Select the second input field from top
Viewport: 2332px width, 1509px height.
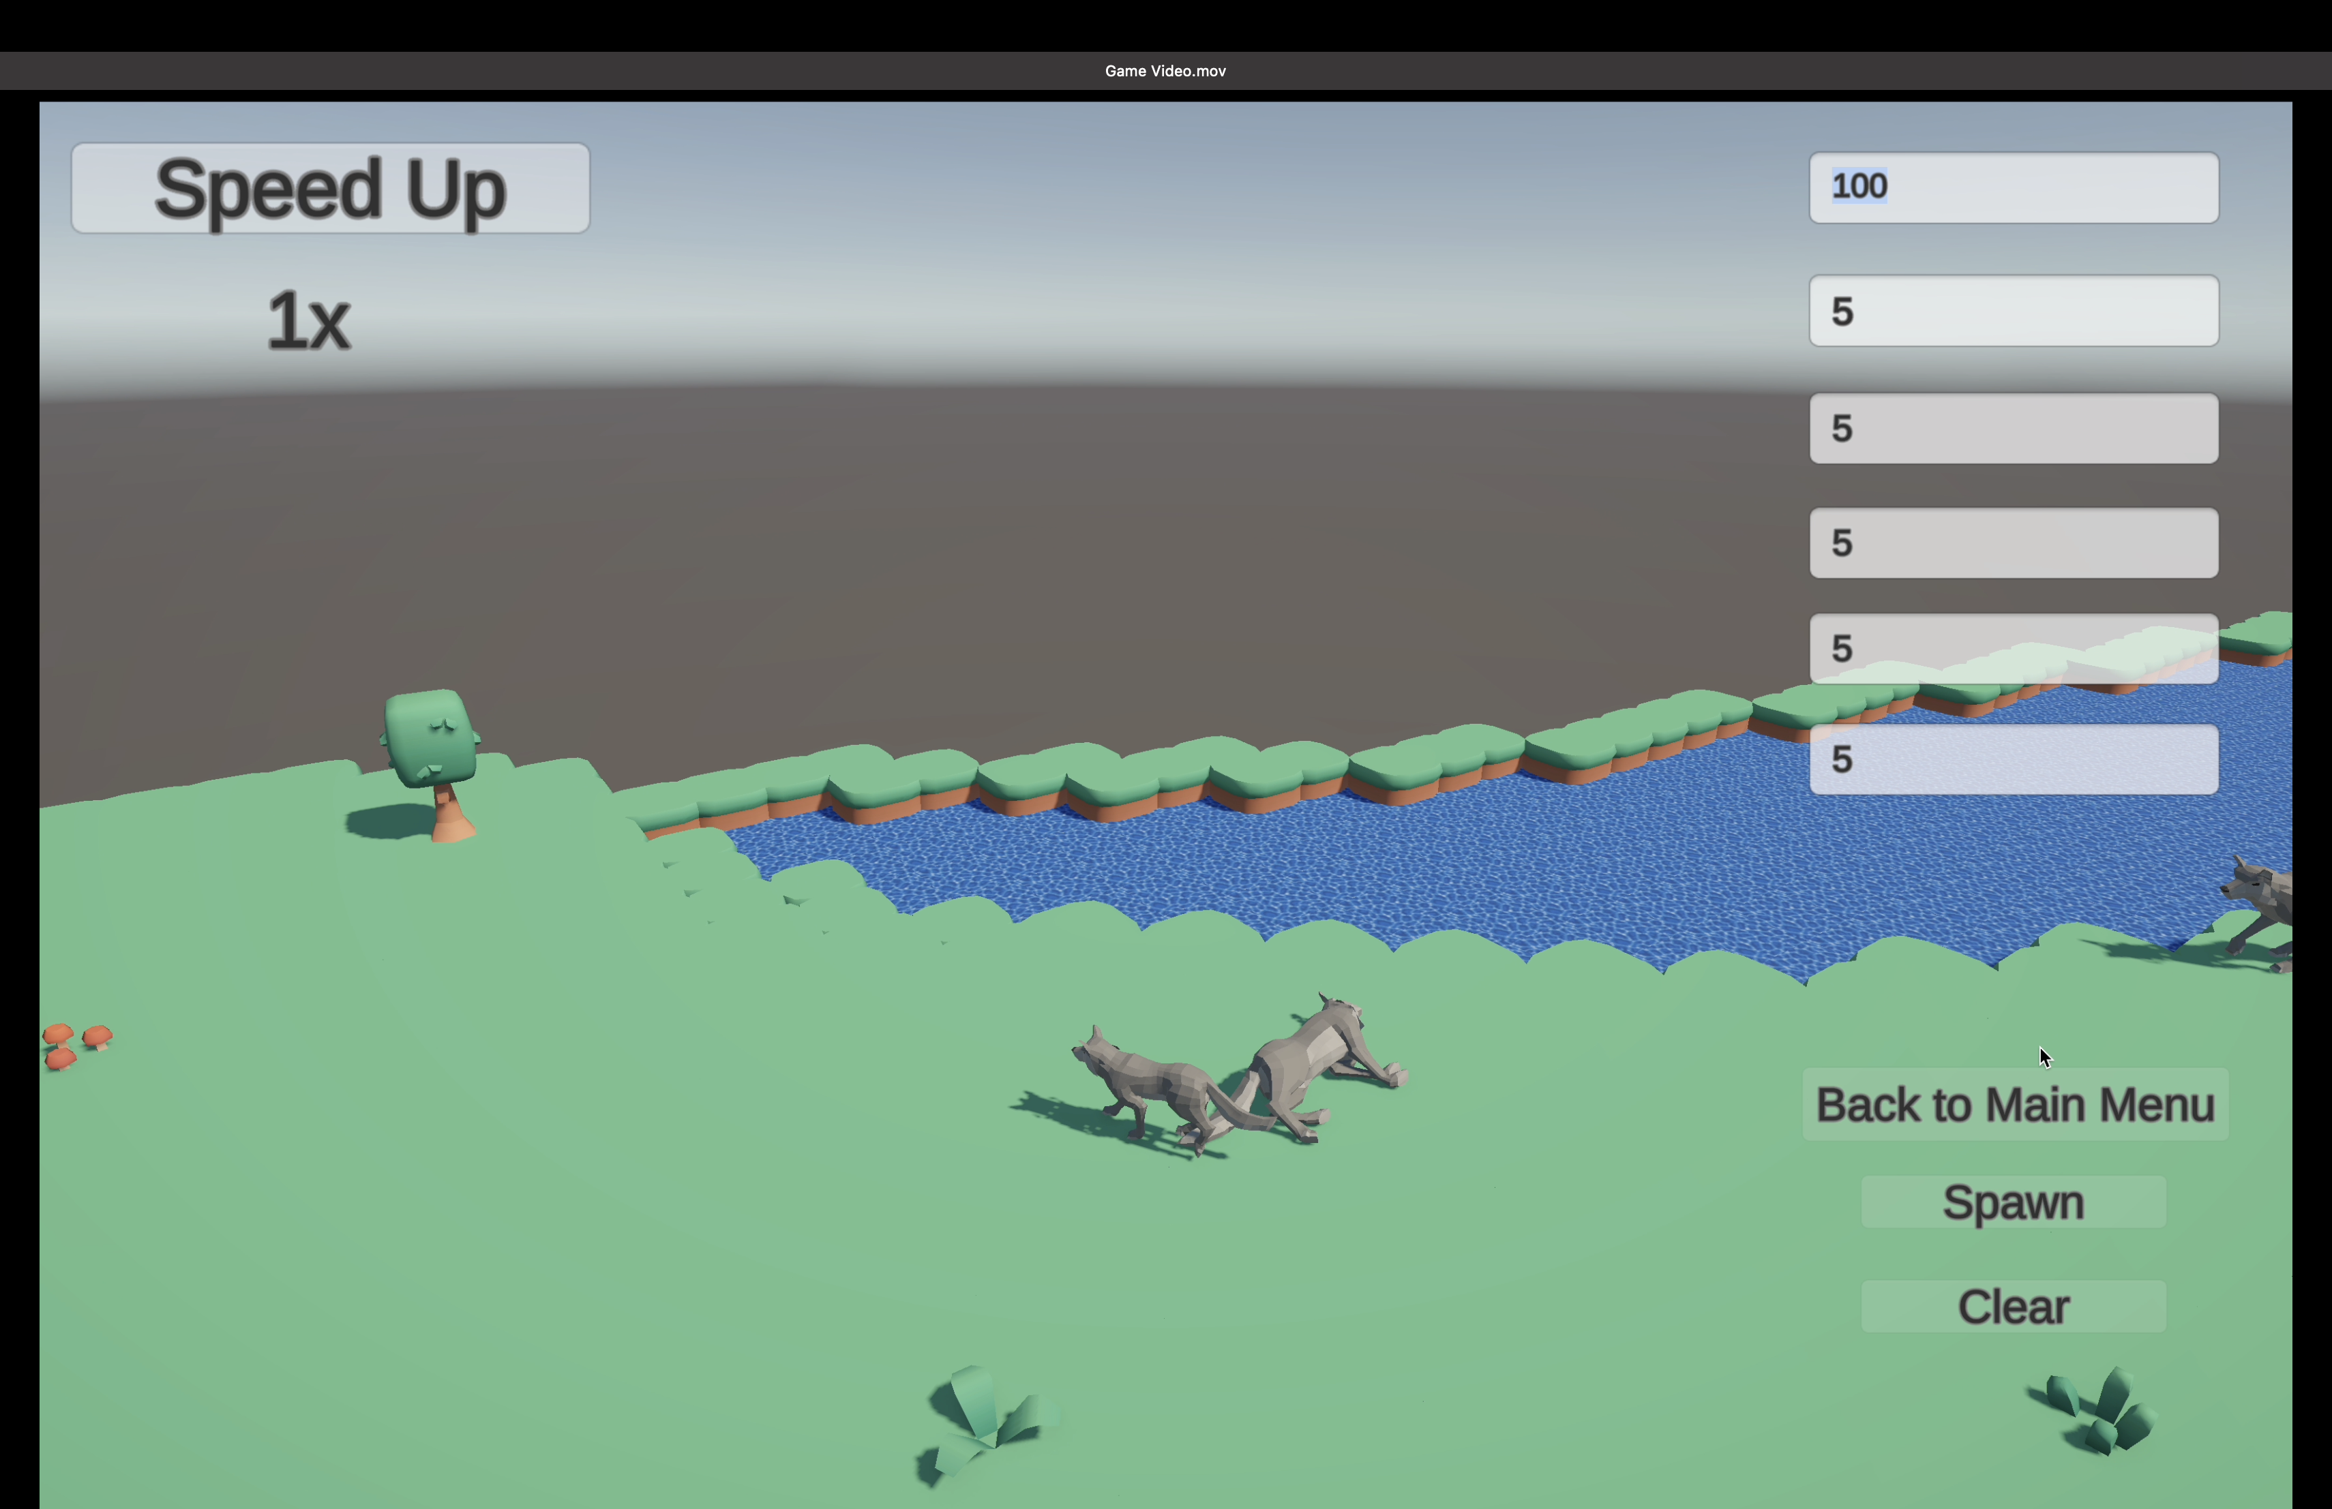(2013, 310)
